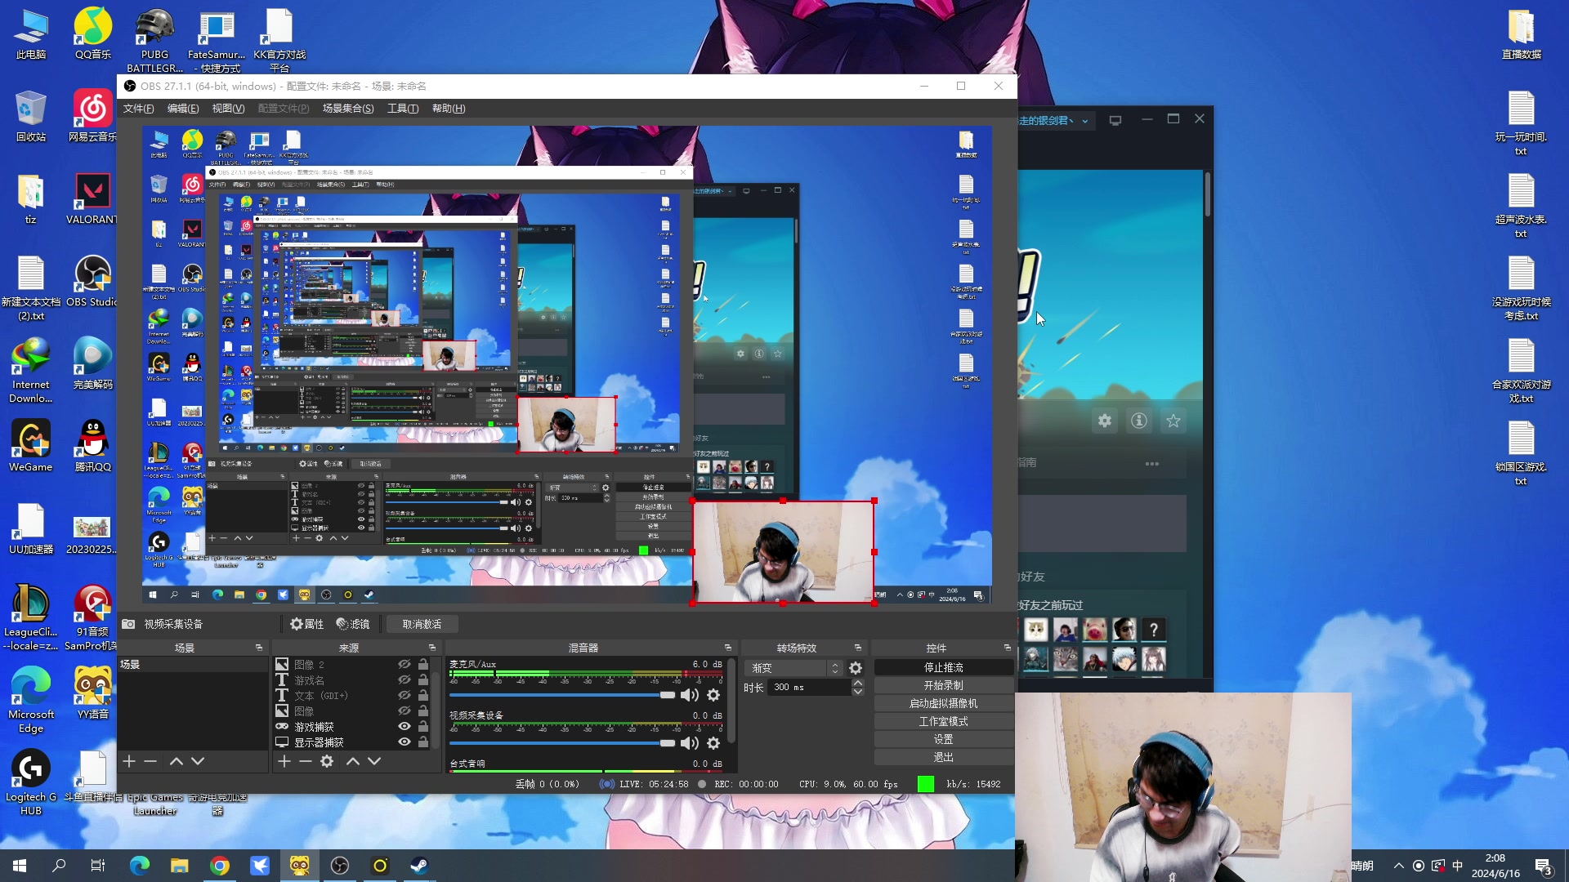The width and height of the screenshot is (1569, 882).
Task: Switch to 工作室模式
Action: point(944,722)
